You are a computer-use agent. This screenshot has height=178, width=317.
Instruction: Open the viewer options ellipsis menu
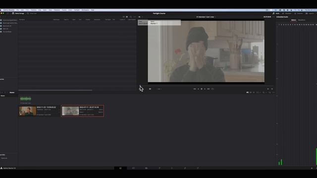tap(274, 17)
